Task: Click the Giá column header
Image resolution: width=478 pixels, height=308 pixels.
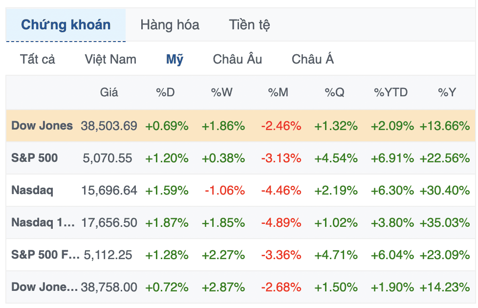Action: 109,92
